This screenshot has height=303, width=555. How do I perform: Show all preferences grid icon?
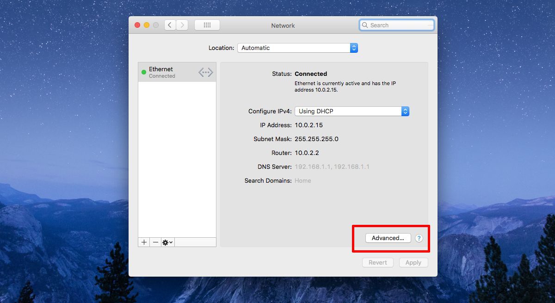tap(207, 25)
